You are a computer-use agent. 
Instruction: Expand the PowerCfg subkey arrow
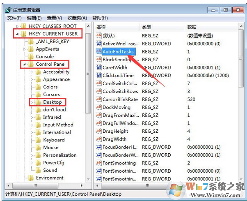pyautogui.click(x=32, y=163)
